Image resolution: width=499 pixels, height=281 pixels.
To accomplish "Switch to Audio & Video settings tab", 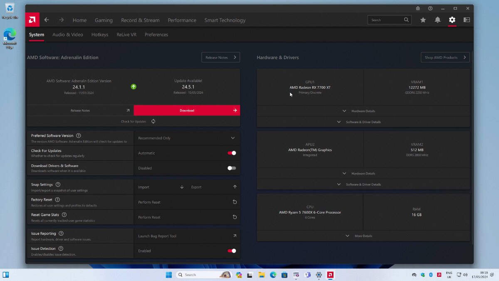I will 68,35.
